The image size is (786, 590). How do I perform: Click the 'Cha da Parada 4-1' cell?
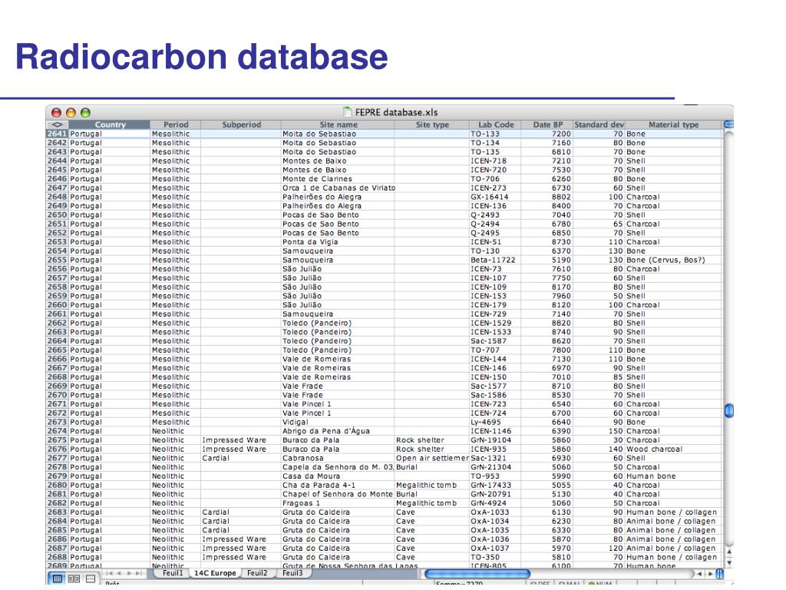click(x=339, y=486)
